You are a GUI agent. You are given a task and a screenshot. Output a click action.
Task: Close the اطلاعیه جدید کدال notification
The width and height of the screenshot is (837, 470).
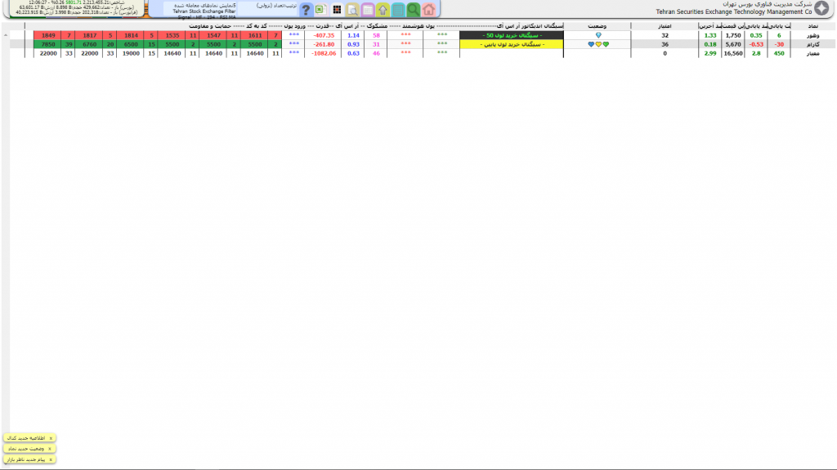(51, 438)
